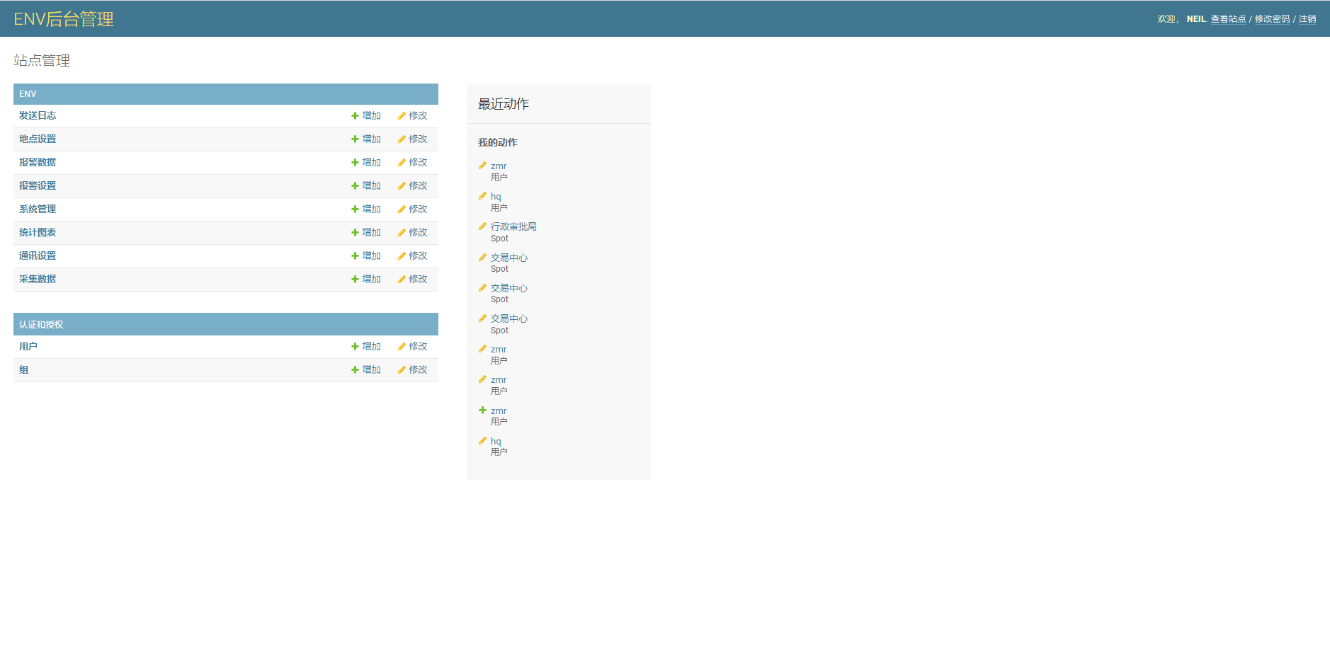This screenshot has height=661, width=1330.
Task: Click the green plus icon for 用户
Action: [x=355, y=347]
